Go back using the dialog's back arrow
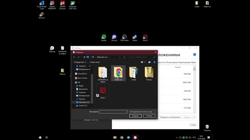This screenshot has height=140, width=250. click(74, 57)
